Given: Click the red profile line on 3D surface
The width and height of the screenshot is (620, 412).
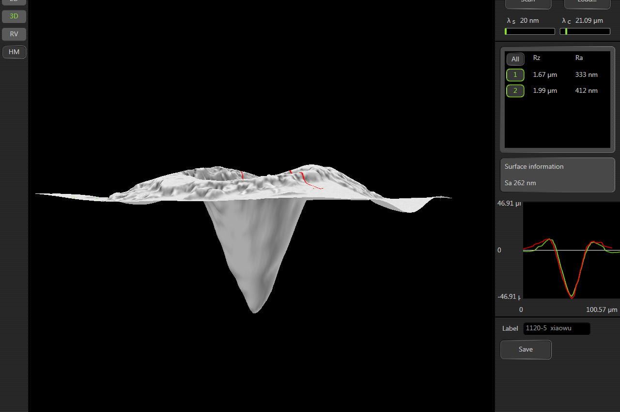Looking at the screenshot, I should point(304,178).
